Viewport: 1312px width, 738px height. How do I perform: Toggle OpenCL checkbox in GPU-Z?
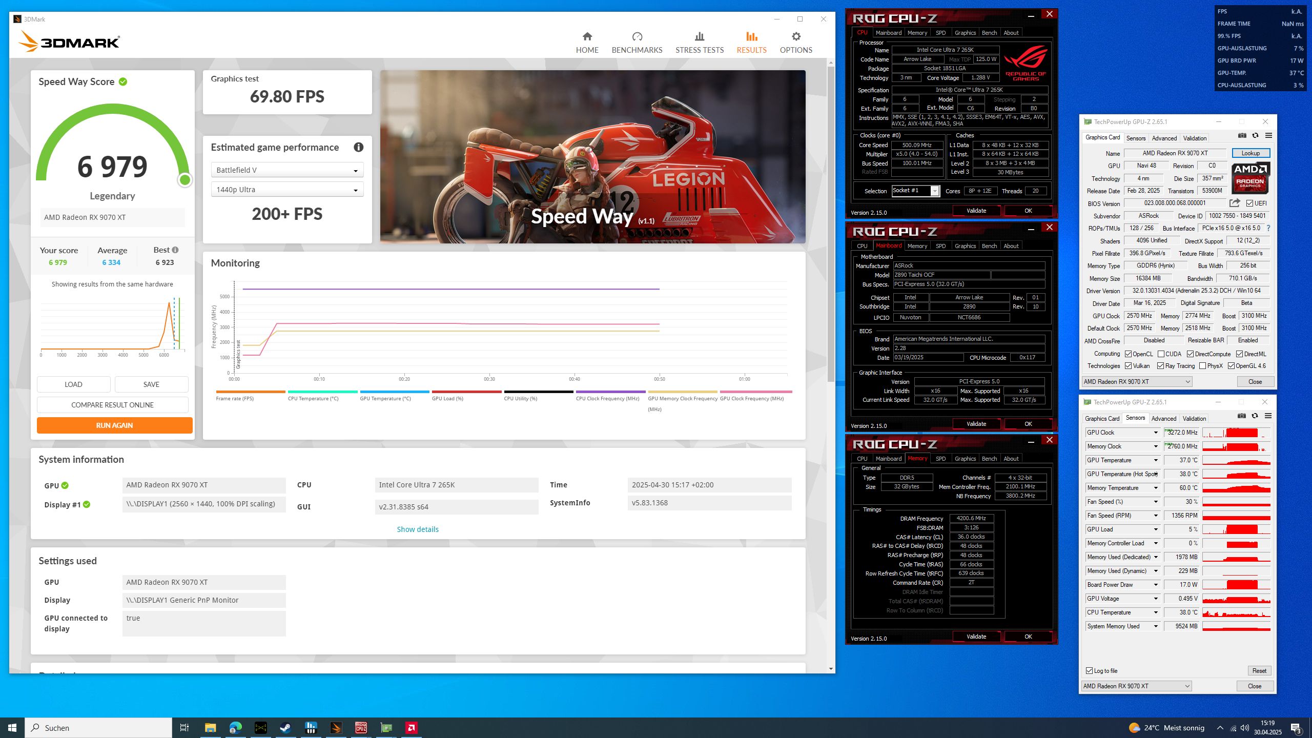pos(1128,354)
